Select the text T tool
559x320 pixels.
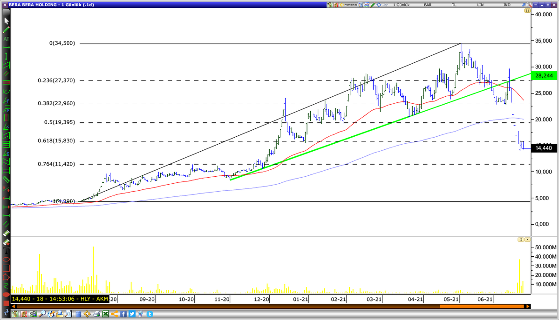[x=7, y=251]
